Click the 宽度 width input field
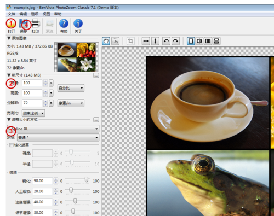 click(x=32, y=83)
